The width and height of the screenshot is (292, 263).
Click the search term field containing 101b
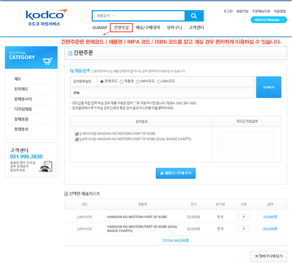pos(162,93)
